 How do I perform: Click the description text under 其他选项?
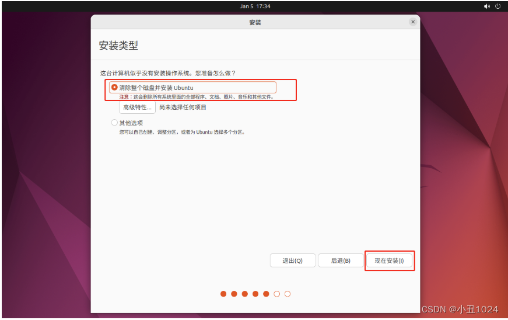click(182, 133)
